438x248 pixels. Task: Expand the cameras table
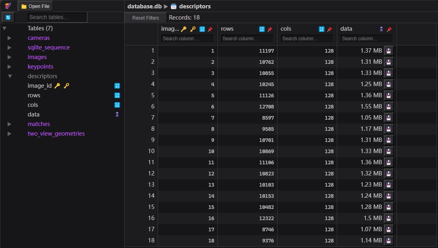pyautogui.click(x=10, y=38)
